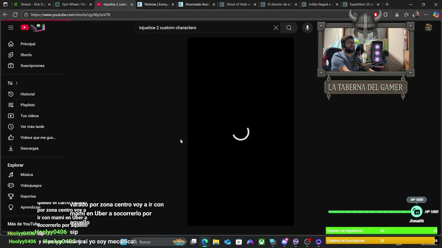
Task: Open the browser Favorites star icon
Action: [406, 15]
